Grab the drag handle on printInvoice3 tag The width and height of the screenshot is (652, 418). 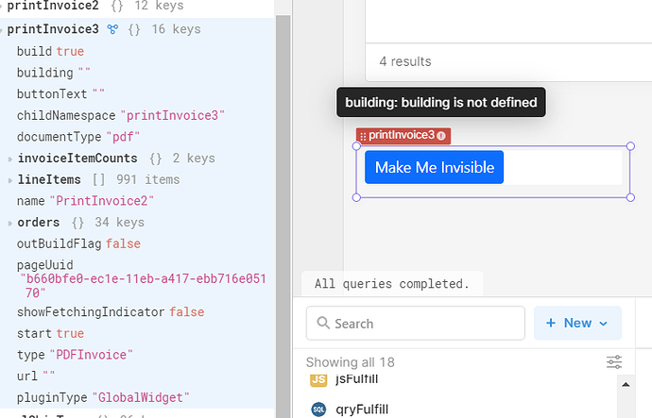[363, 136]
